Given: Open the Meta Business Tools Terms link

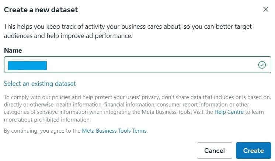Looking at the screenshot, I should pos(114,131).
